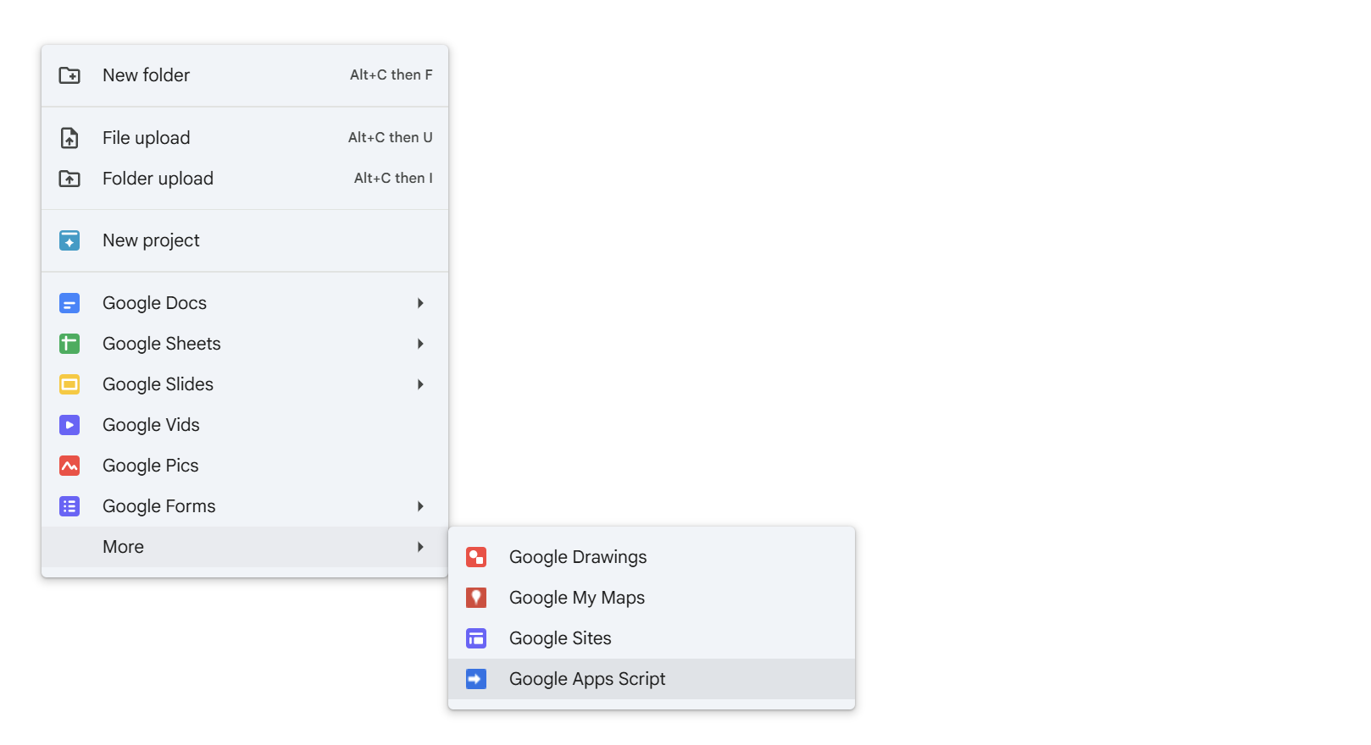
Task: Click the New folder icon
Action: 69,75
